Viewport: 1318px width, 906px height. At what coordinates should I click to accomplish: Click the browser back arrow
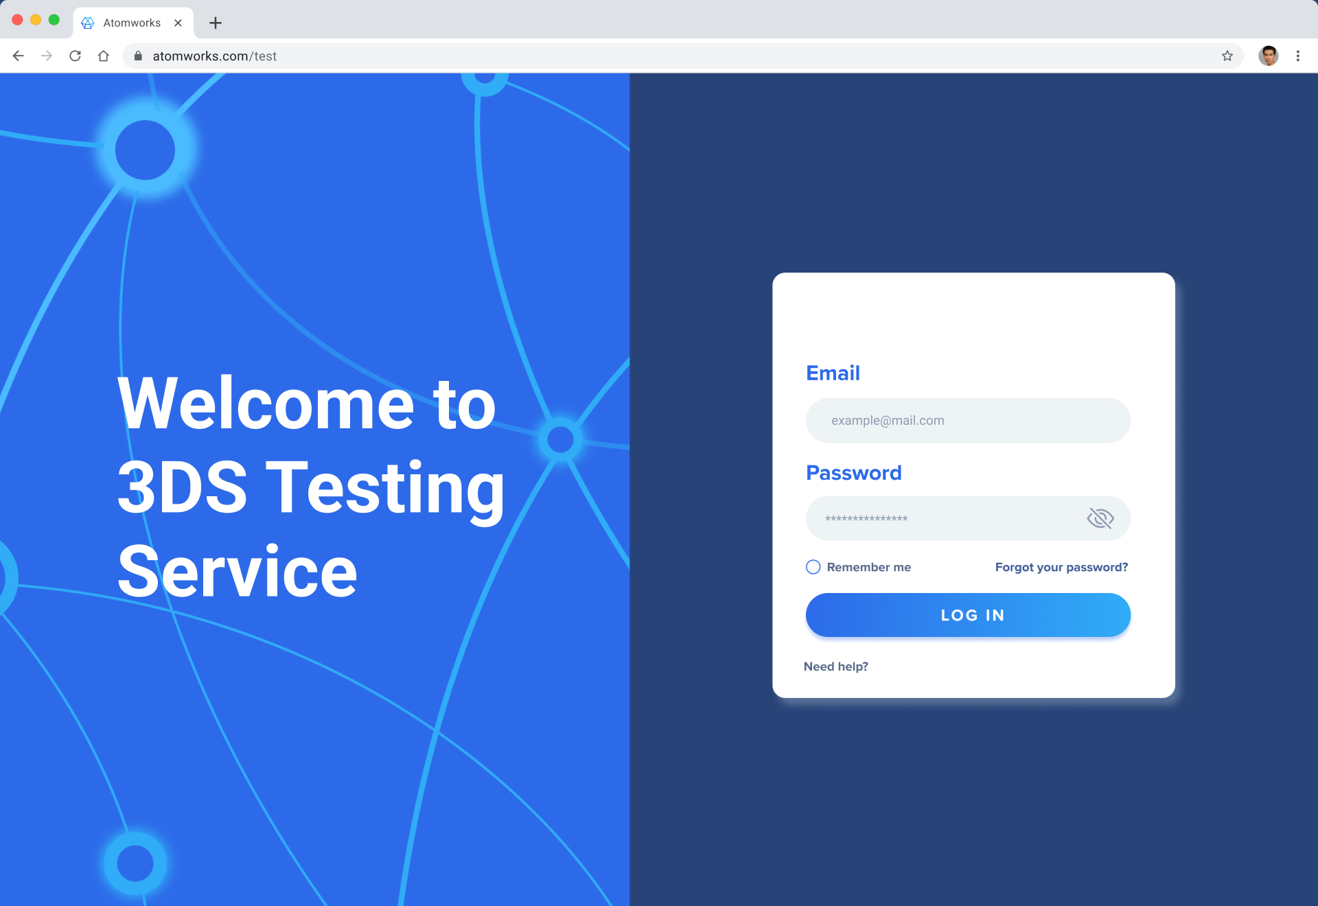[x=19, y=56]
